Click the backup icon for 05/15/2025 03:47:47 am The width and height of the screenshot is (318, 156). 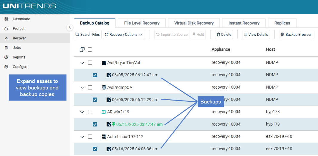click(x=109, y=124)
